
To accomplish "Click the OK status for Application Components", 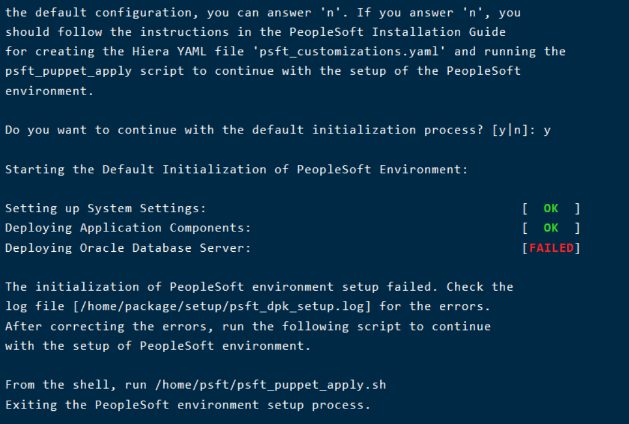I will click(x=551, y=228).
